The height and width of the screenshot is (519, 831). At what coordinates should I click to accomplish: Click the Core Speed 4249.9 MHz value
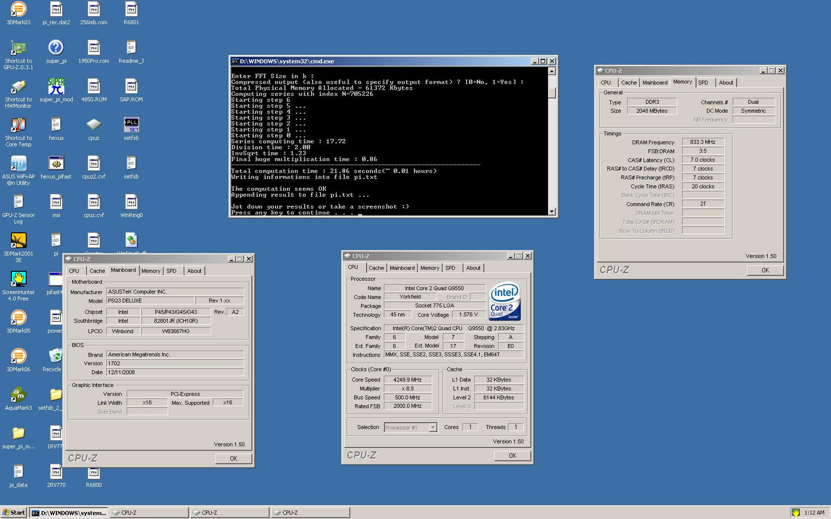[408, 380]
